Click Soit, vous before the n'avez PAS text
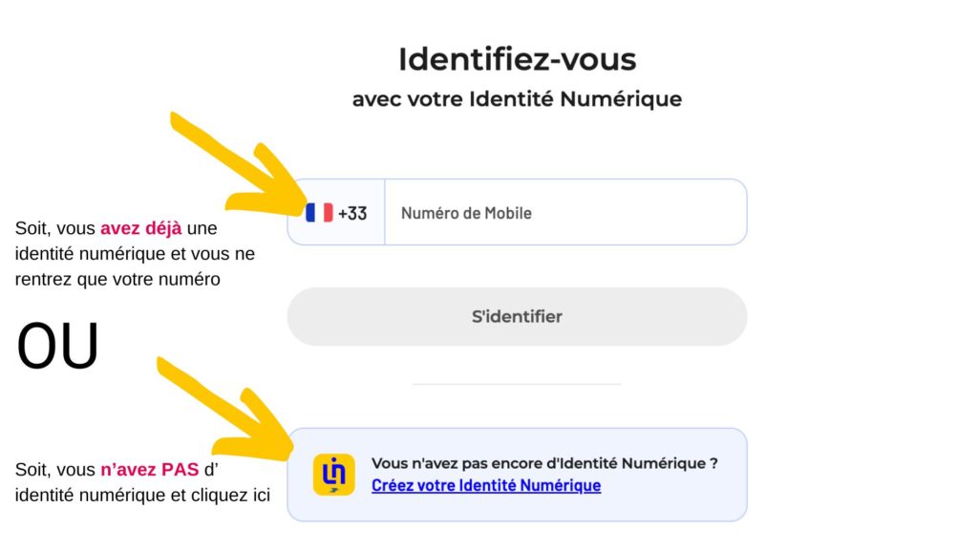978x550 pixels. tap(54, 470)
